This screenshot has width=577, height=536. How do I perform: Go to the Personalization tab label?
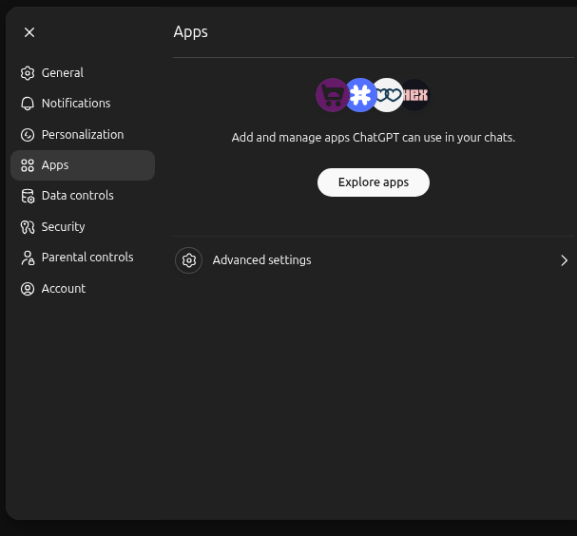coord(83,135)
